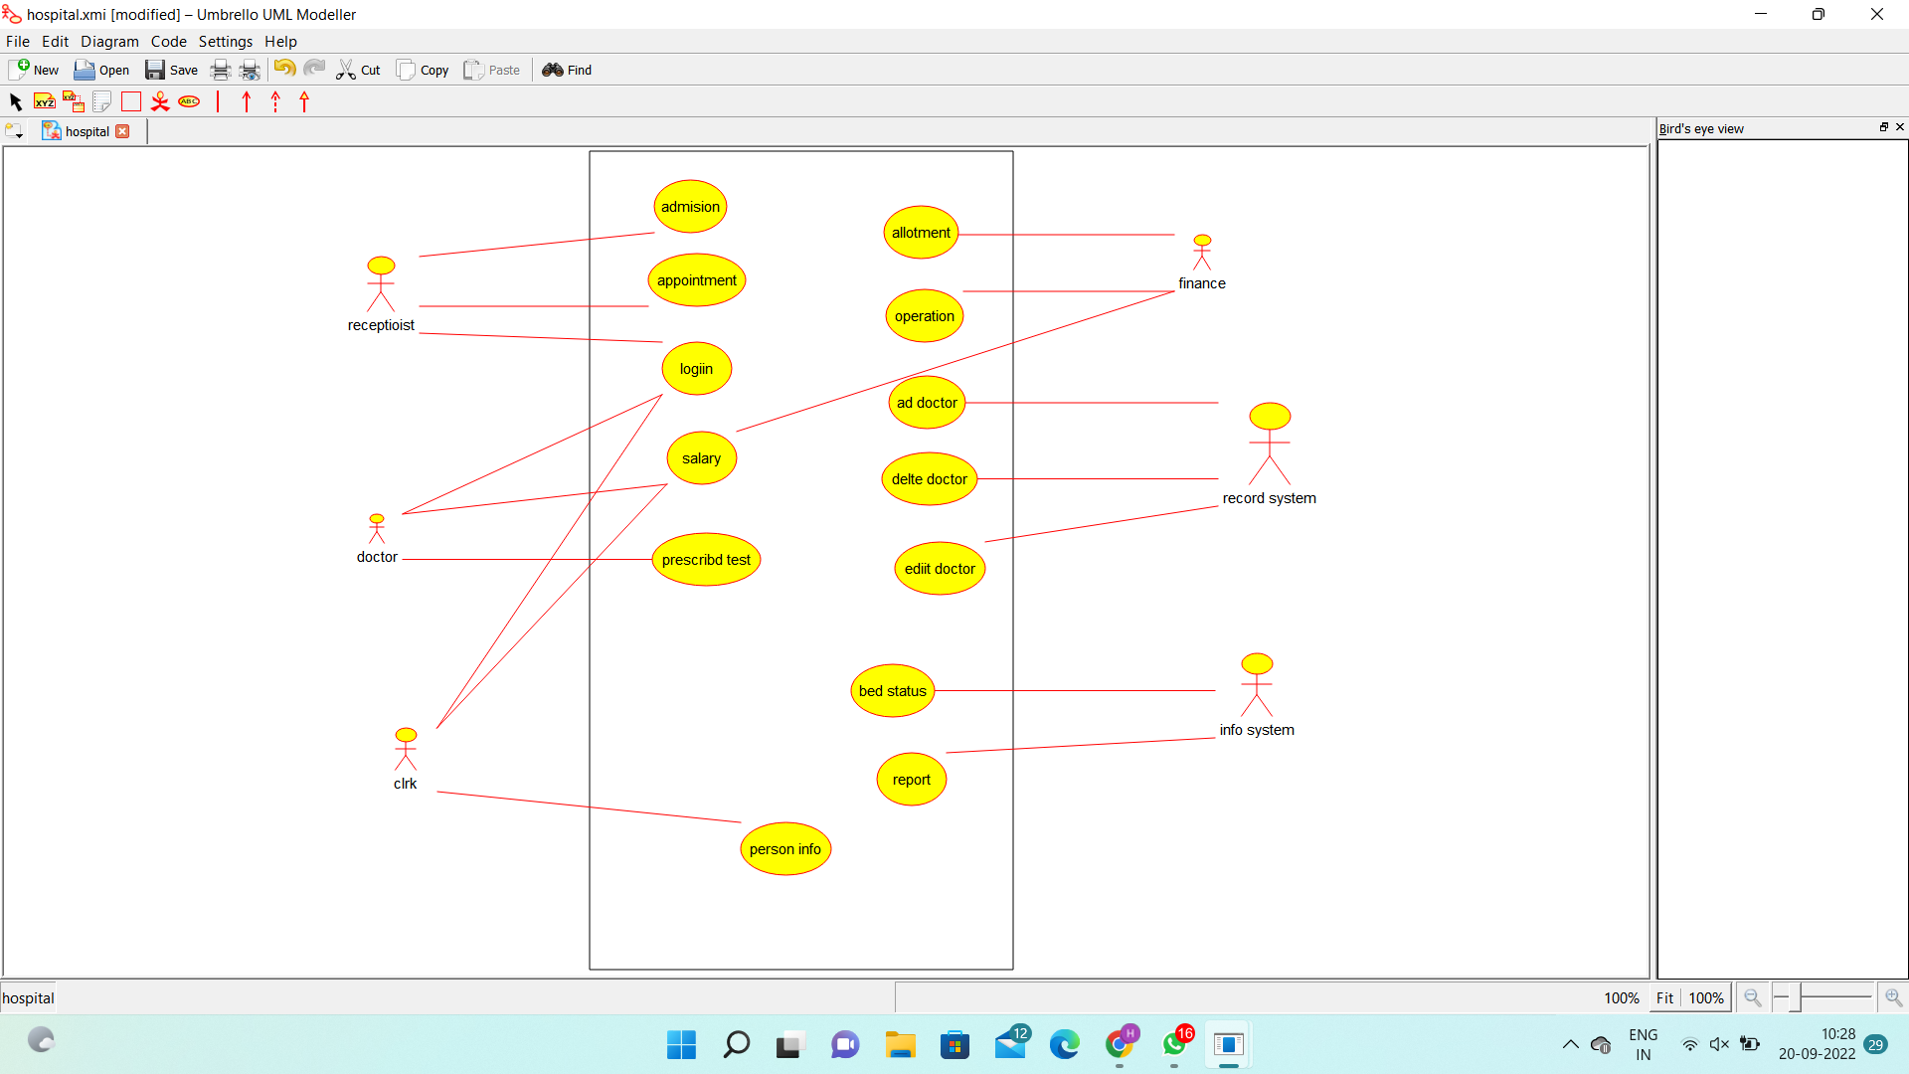
Task: Select the Actor tool
Action: pyautogui.click(x=160, y=101)
